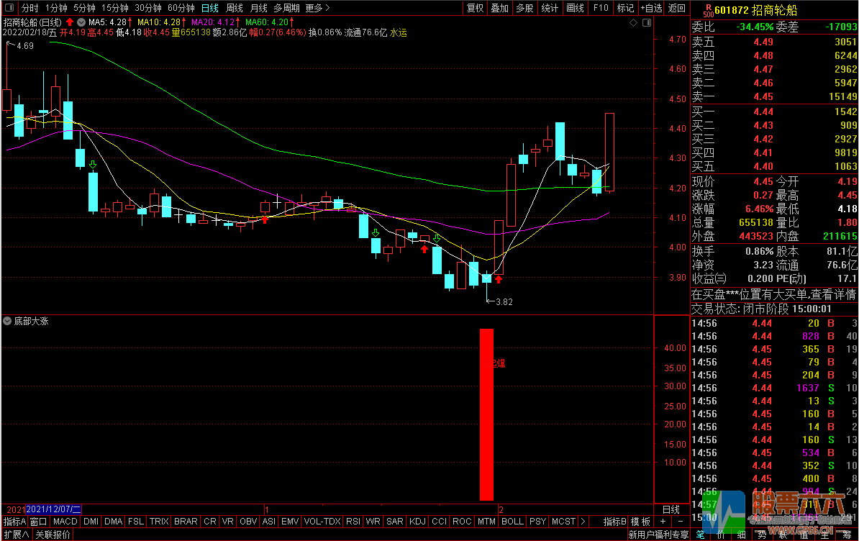Screen dimensions: 859x541
Task: Click the 标记 mark button
Action: click(625, 8)
